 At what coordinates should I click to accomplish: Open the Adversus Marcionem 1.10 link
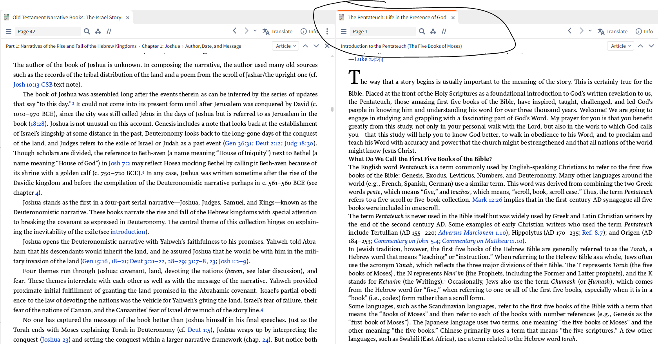472,233
